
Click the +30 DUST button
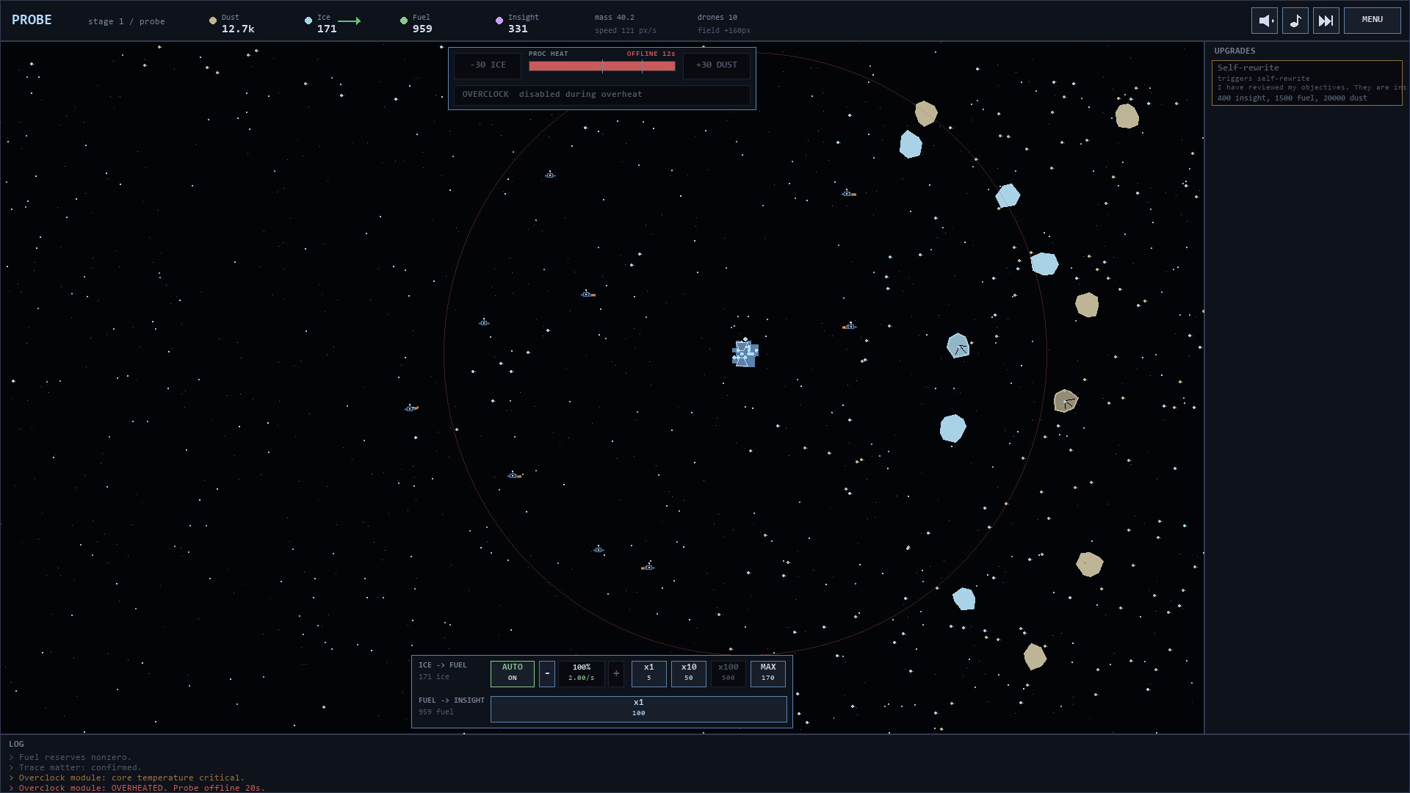pyautogui.click(x=716, y=65)
